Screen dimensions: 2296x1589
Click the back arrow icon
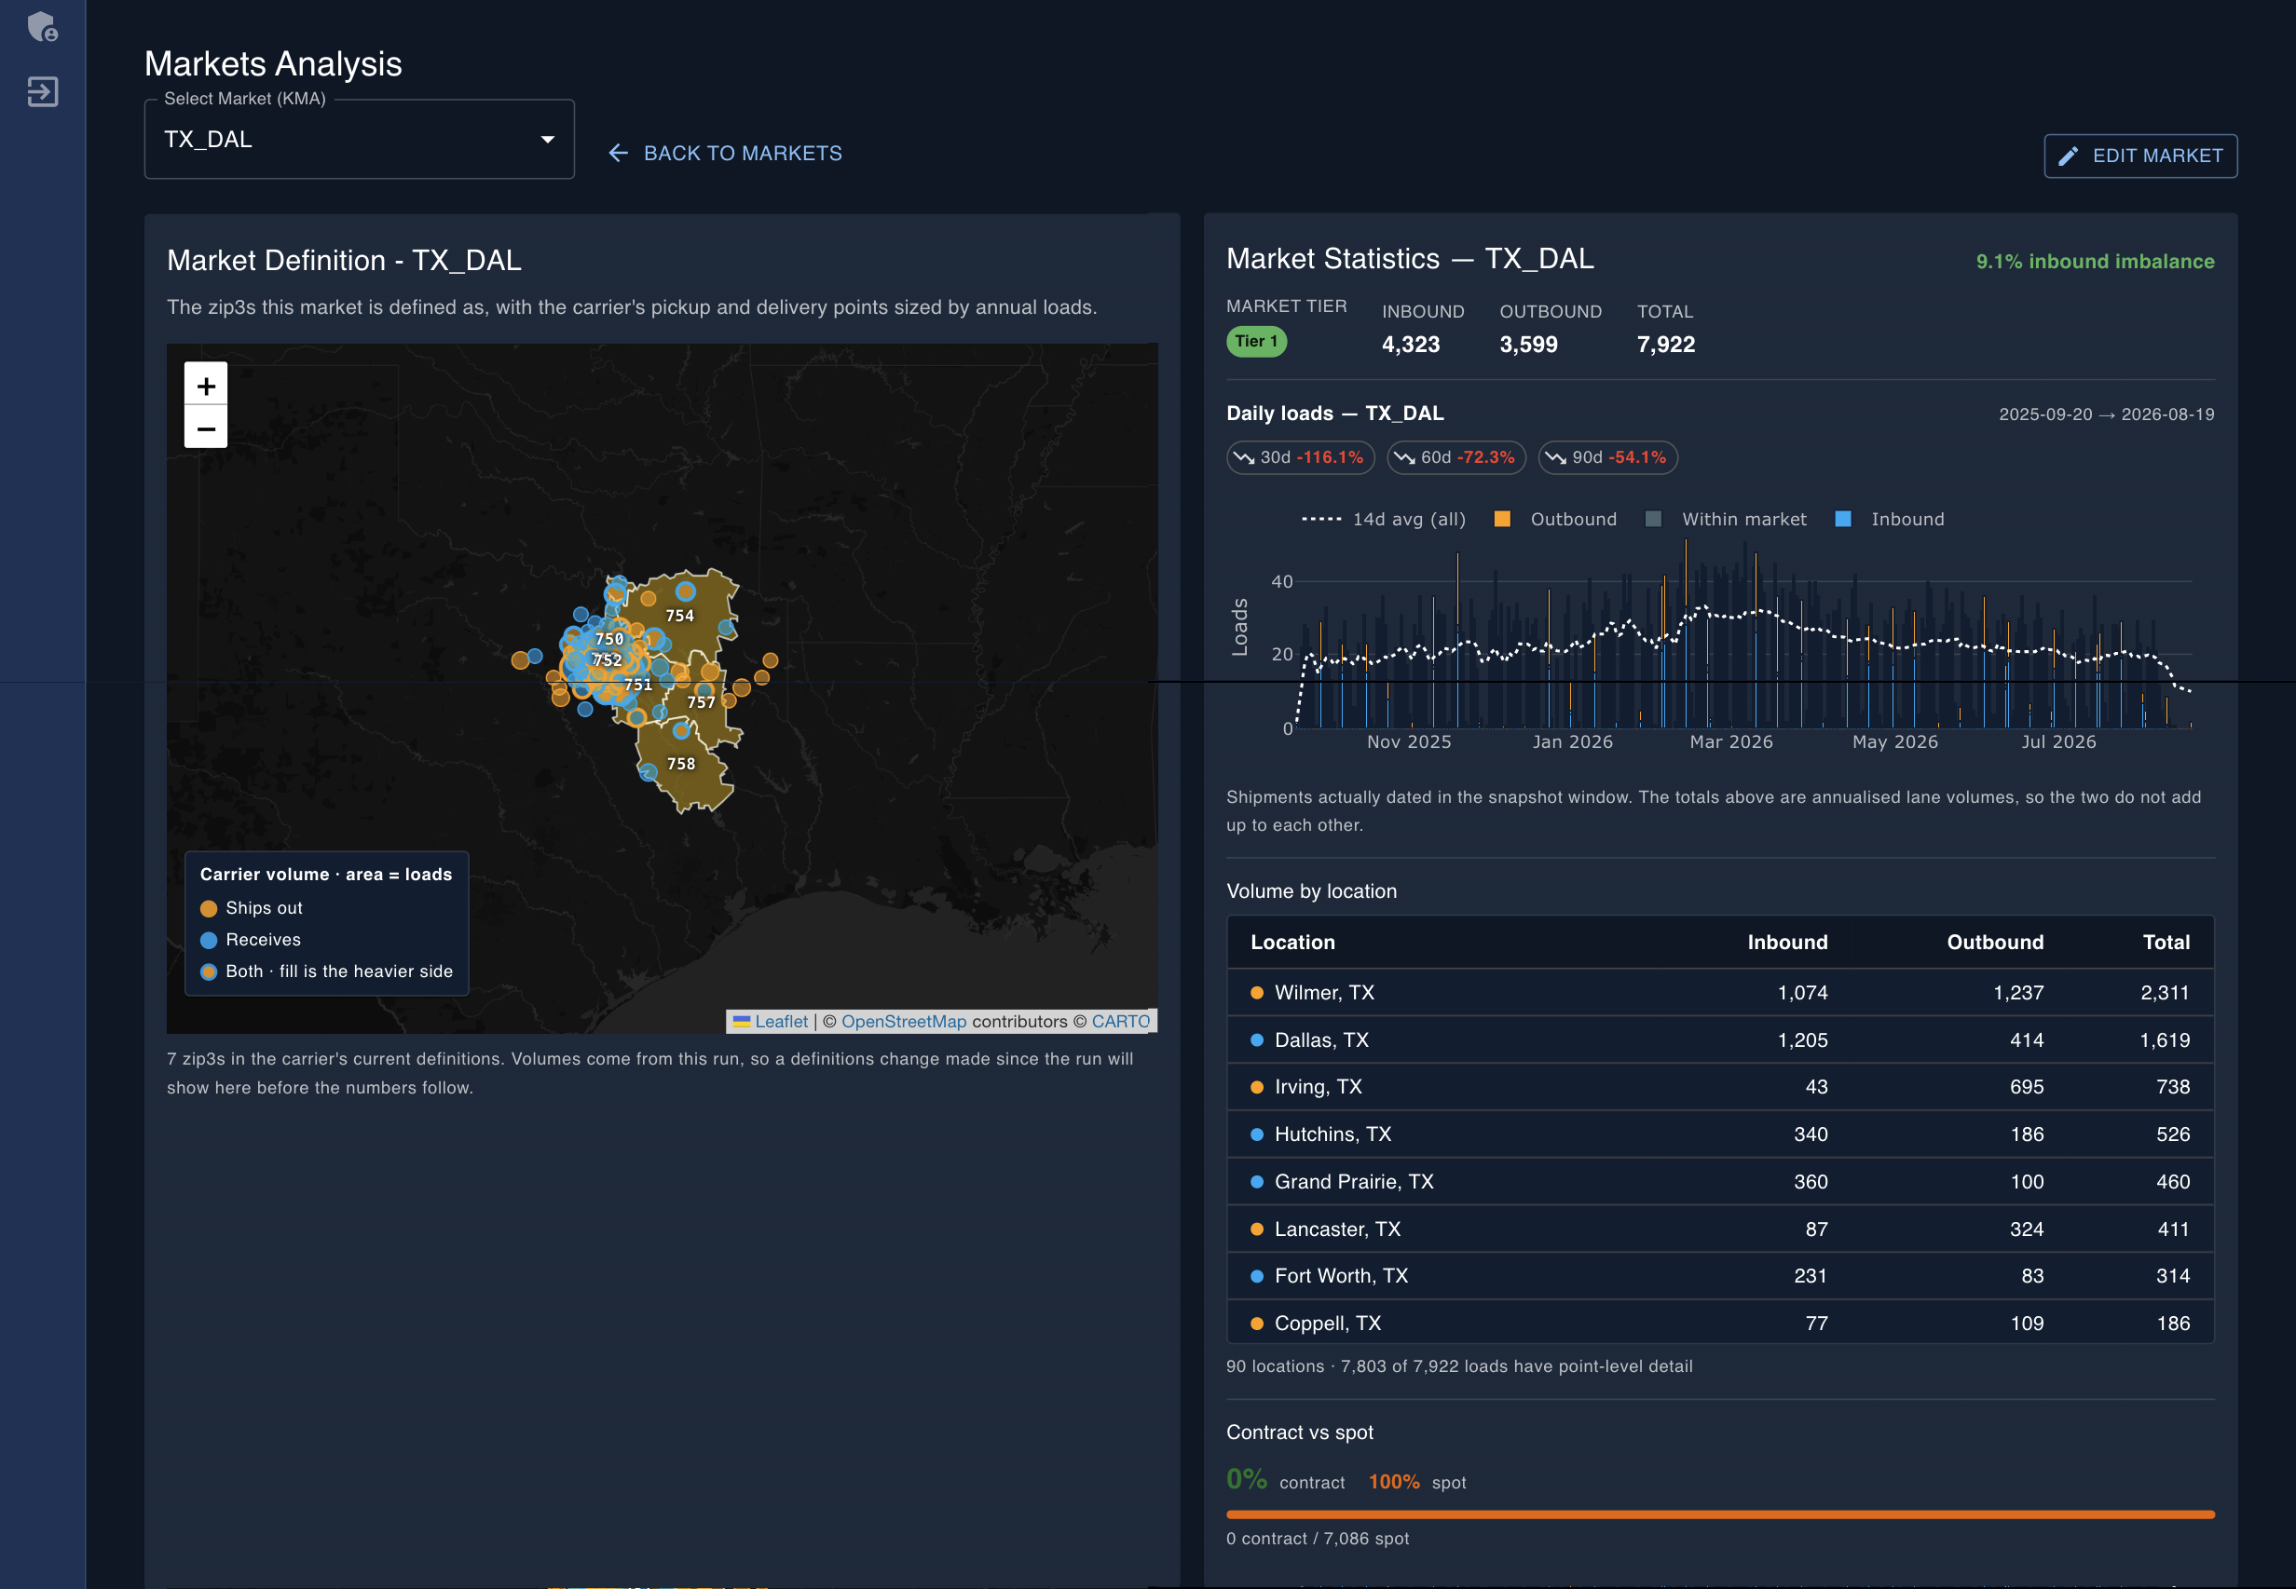619,154
